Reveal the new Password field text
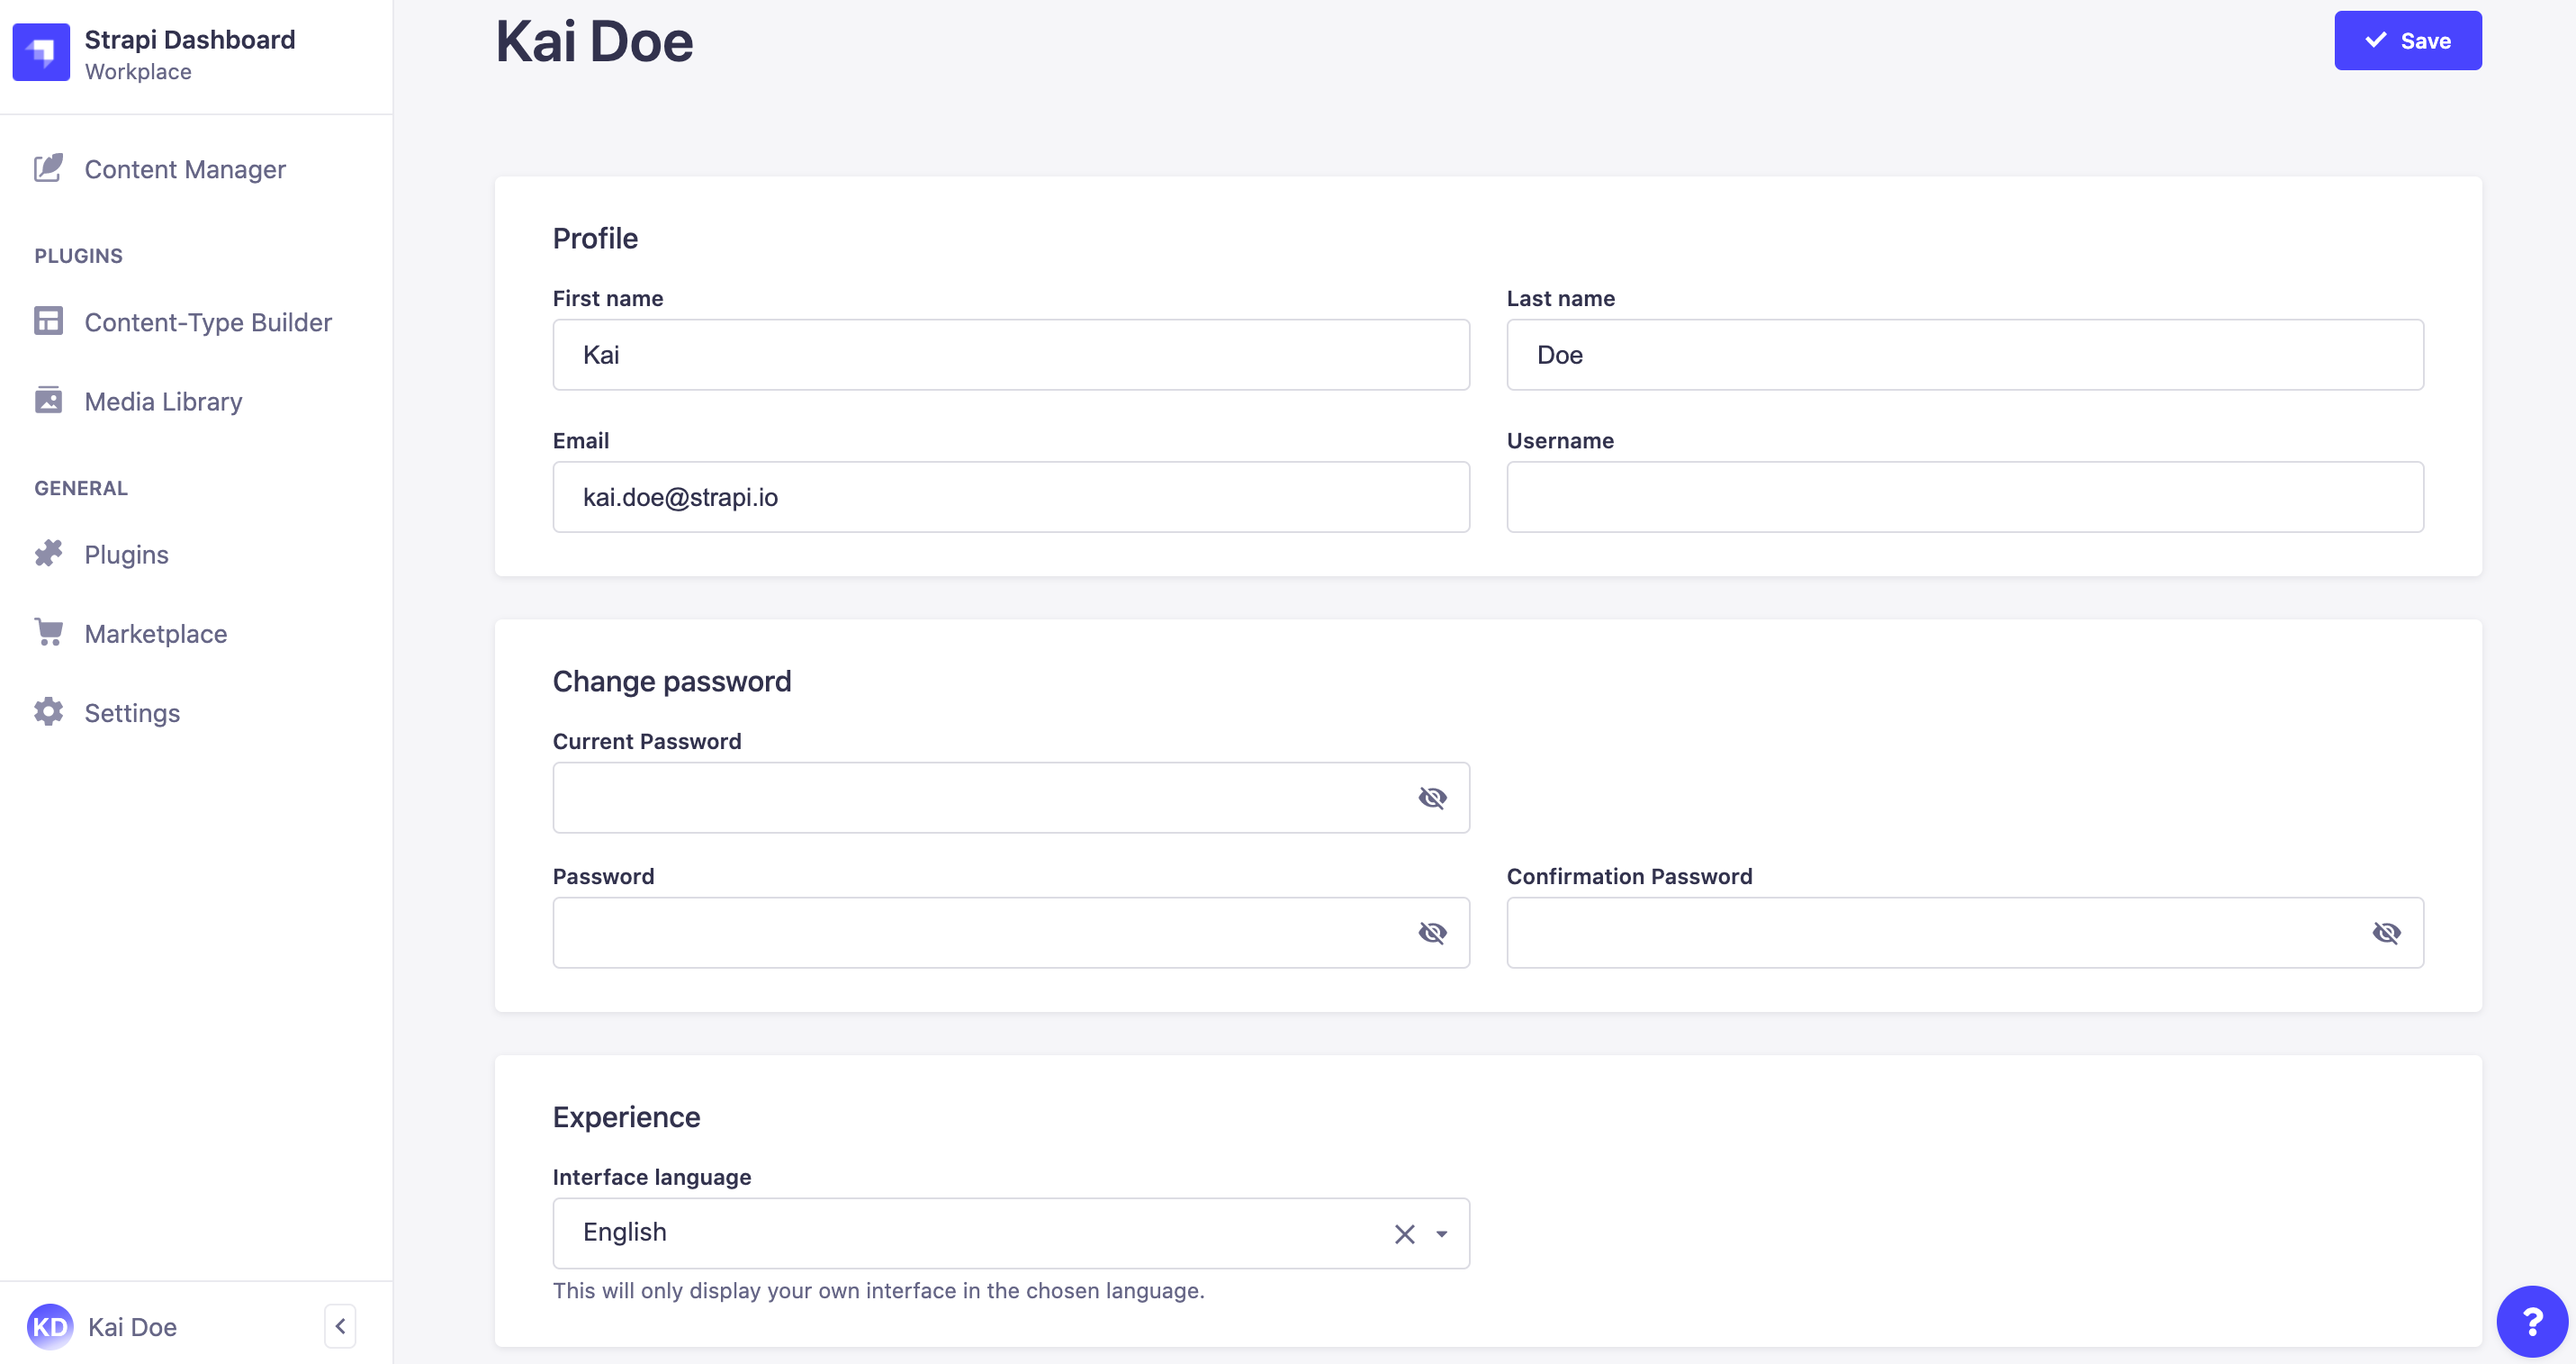2576x1364 pixels. [x=1433, y=932]
